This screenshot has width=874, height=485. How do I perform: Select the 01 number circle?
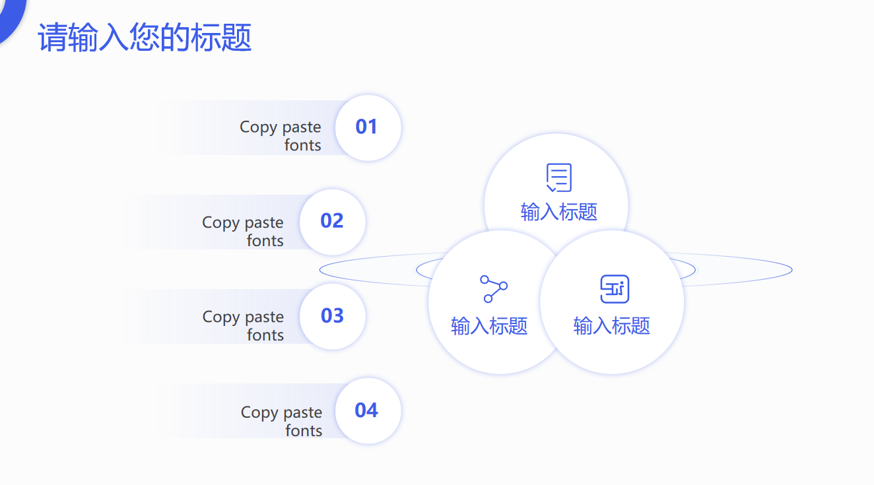click(x=368, y=127)
